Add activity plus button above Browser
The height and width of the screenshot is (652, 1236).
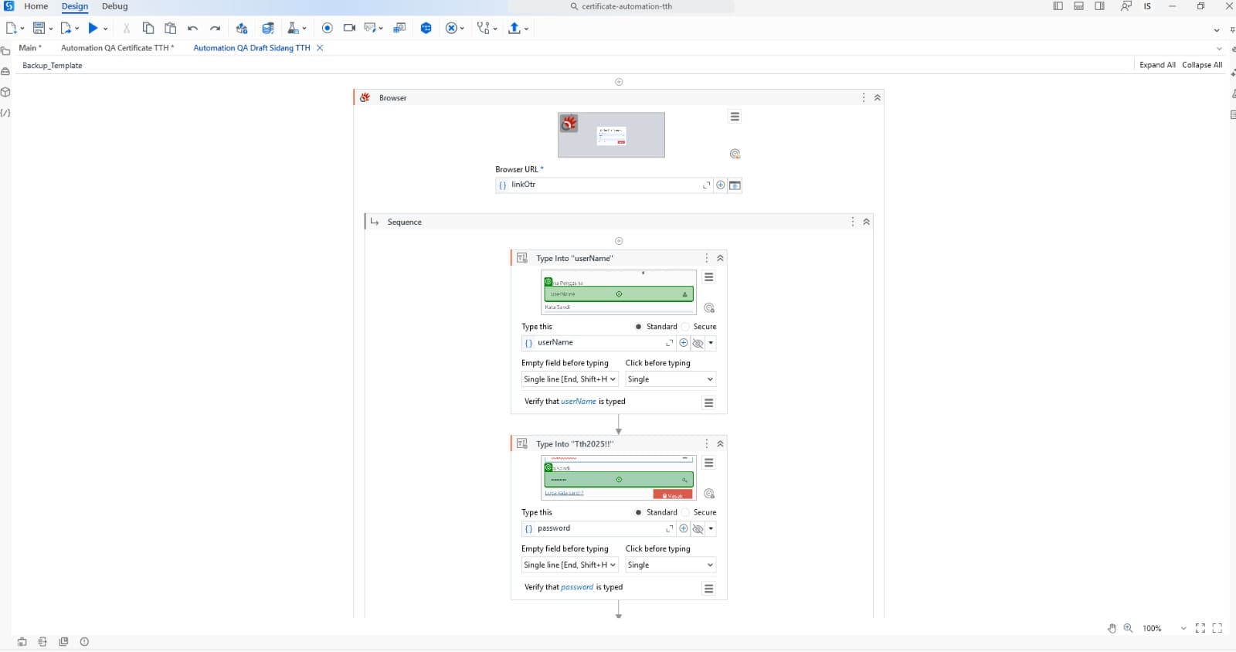pyautogui.click(x=619, y=82)
